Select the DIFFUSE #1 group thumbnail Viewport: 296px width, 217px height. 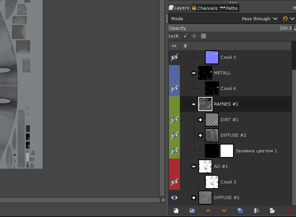(x=205, y=198)
